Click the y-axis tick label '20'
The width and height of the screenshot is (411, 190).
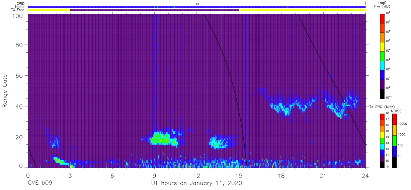(x=19, y=137)
